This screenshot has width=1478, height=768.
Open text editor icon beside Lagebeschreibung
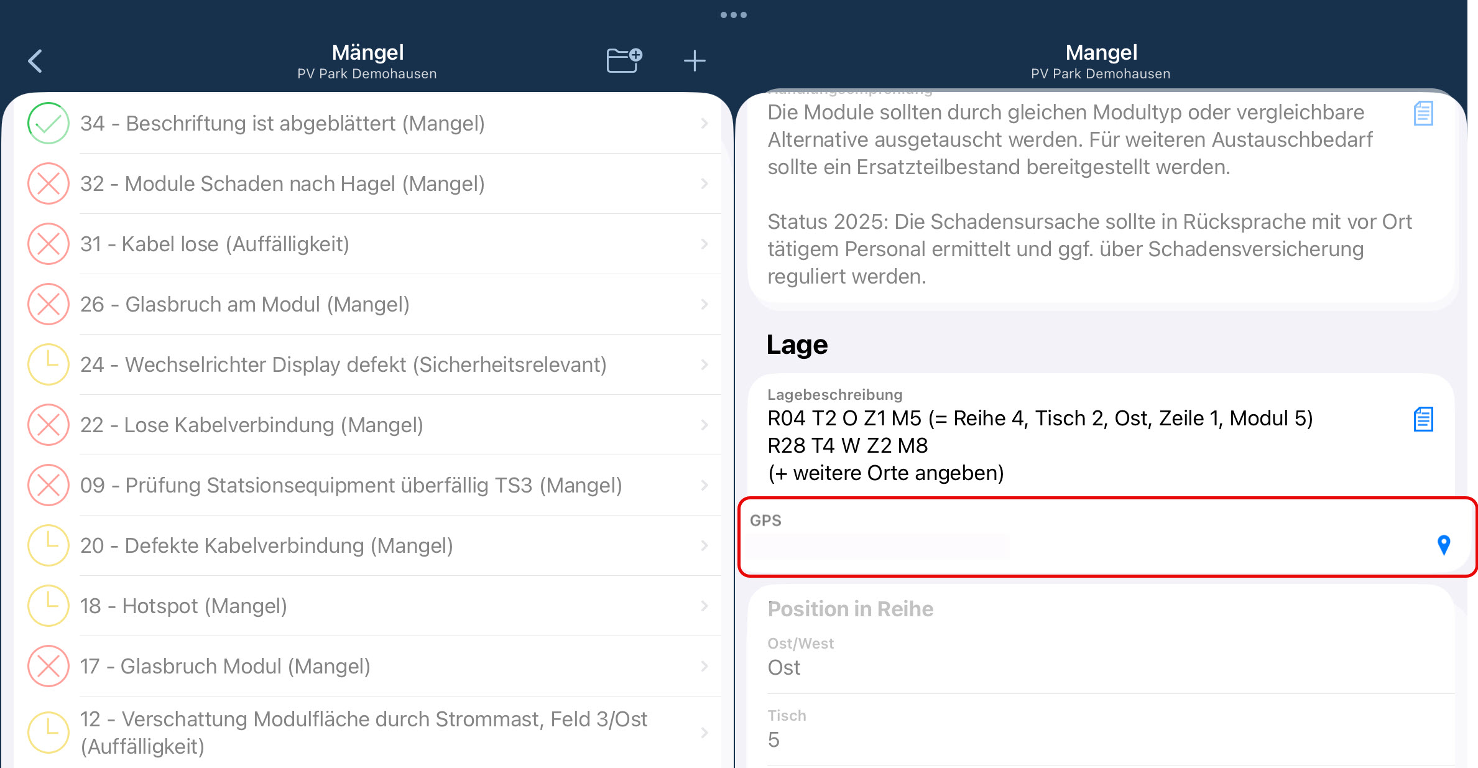tap(1423, 419)
